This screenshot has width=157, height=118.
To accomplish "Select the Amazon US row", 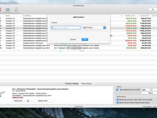I will (x=78, y=43).
